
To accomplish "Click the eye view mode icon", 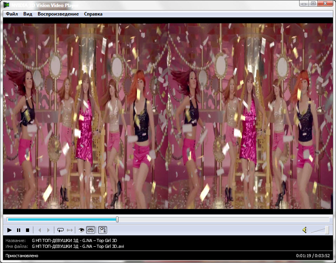I will [81, 230].
